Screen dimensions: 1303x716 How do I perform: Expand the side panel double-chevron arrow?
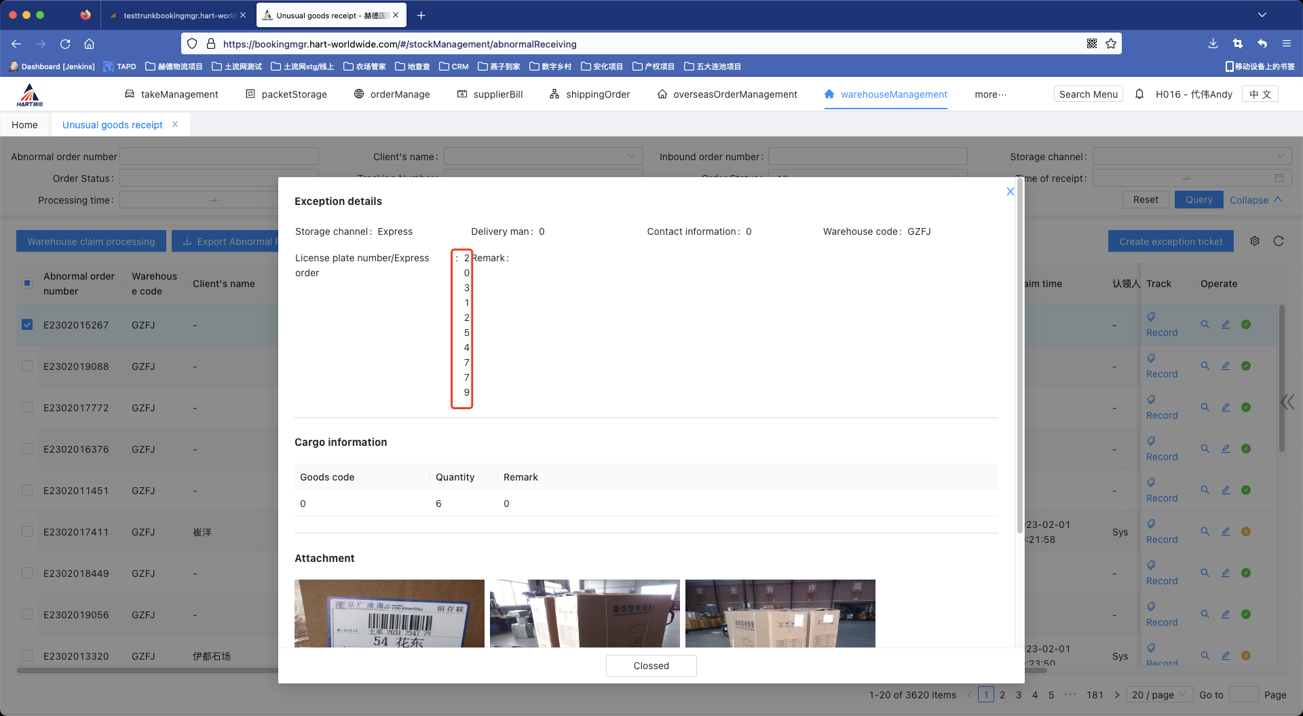click(x=1287, y=402)
